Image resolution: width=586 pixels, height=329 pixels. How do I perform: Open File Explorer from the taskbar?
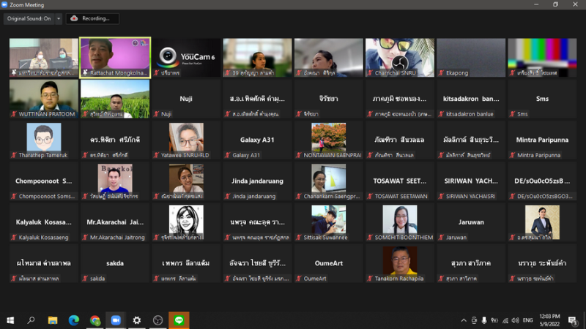[53, 320]
